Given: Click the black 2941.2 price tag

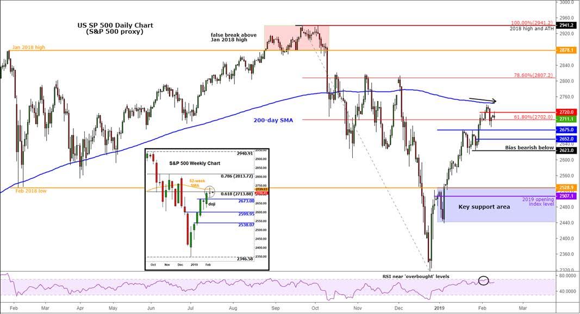Looking at the screenshot, I should pyautogui.click(x=567, y=26).
